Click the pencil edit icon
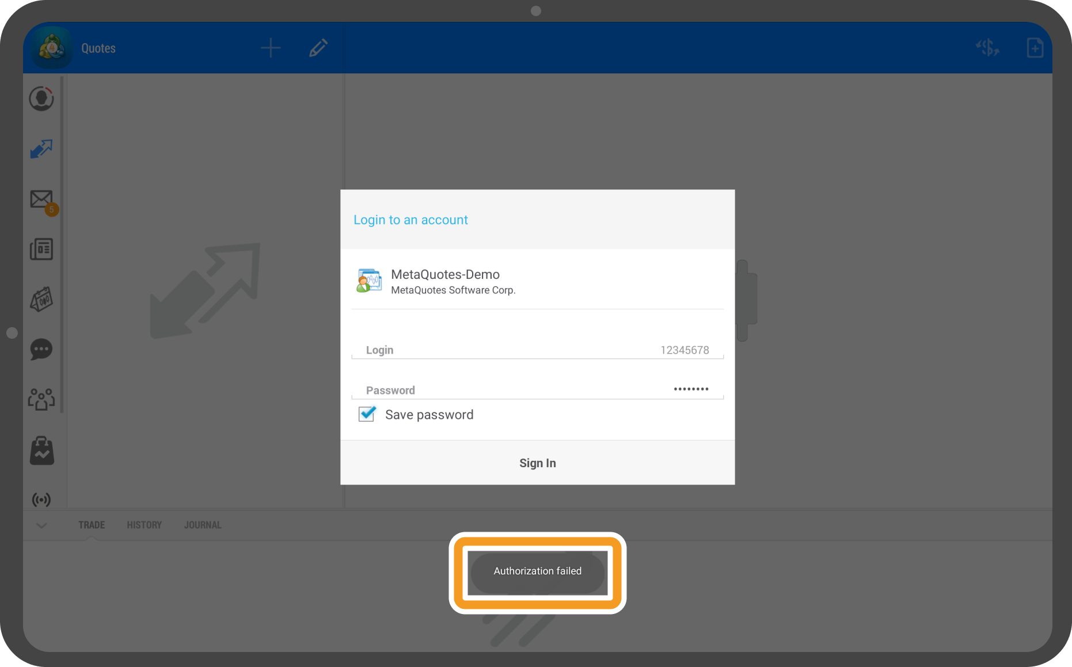The width and height of the screenshot is (1072, 667). tap(318, 48)
